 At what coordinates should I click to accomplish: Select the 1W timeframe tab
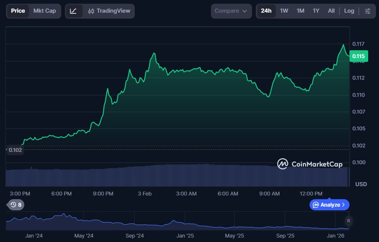(284, 11)
